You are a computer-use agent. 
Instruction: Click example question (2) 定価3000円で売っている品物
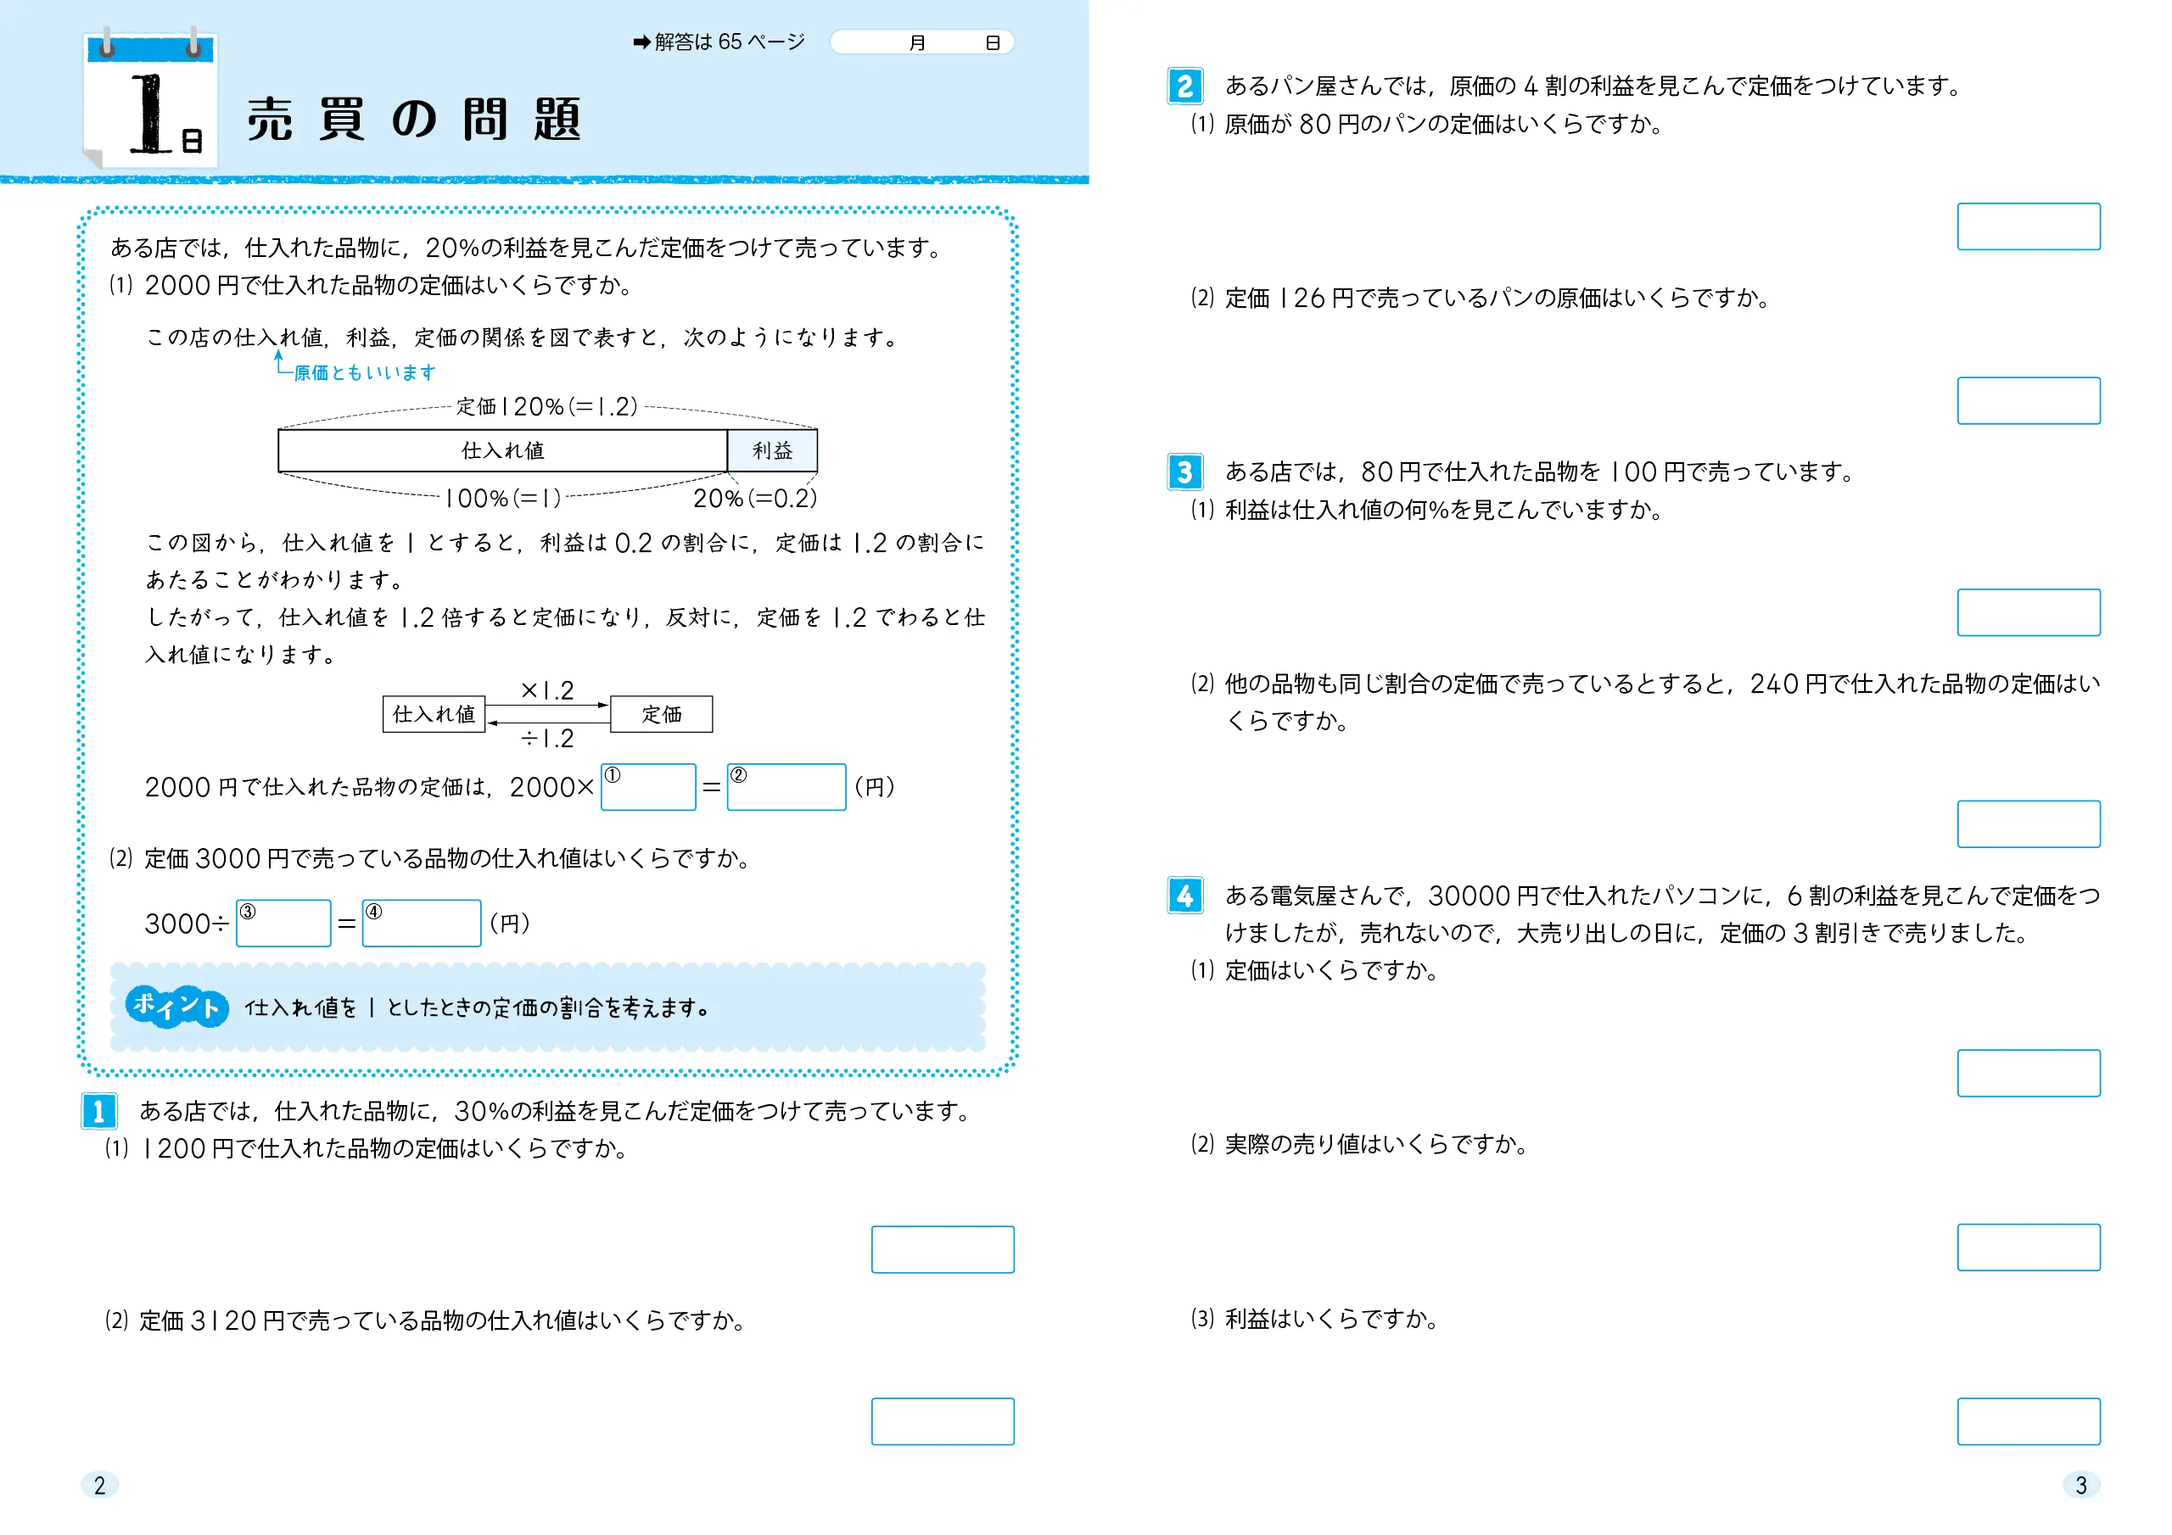pos(430,859)
